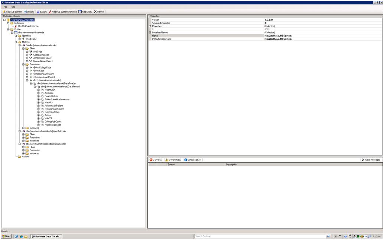Edit the DefaultDisplayName property value
The width and height of the screenshot is (384, 240).
click(323, 39)
